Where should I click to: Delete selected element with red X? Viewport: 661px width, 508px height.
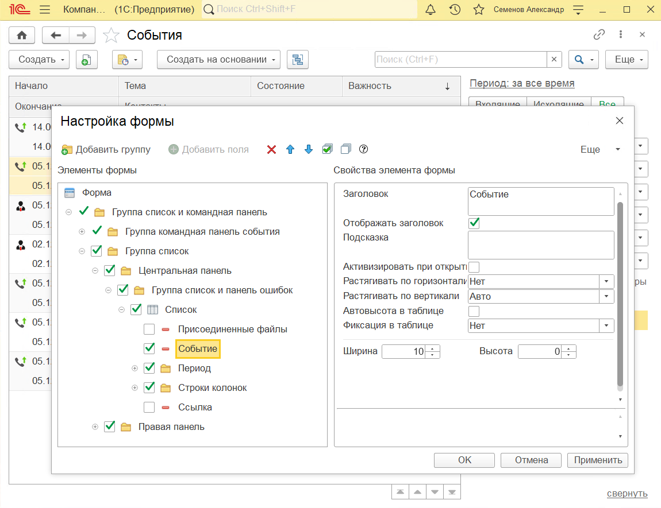tap(271, 149)
